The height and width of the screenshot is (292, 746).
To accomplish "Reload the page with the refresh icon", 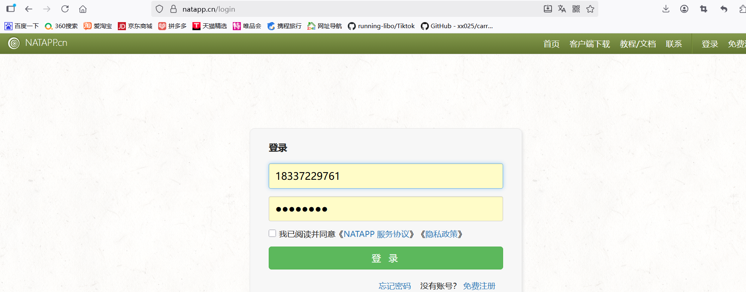I will point(65,9).
